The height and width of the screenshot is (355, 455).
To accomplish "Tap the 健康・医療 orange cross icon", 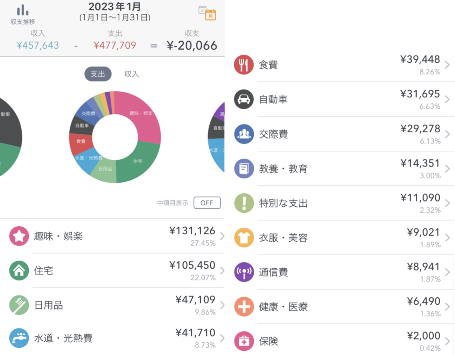I will (244, 307).
